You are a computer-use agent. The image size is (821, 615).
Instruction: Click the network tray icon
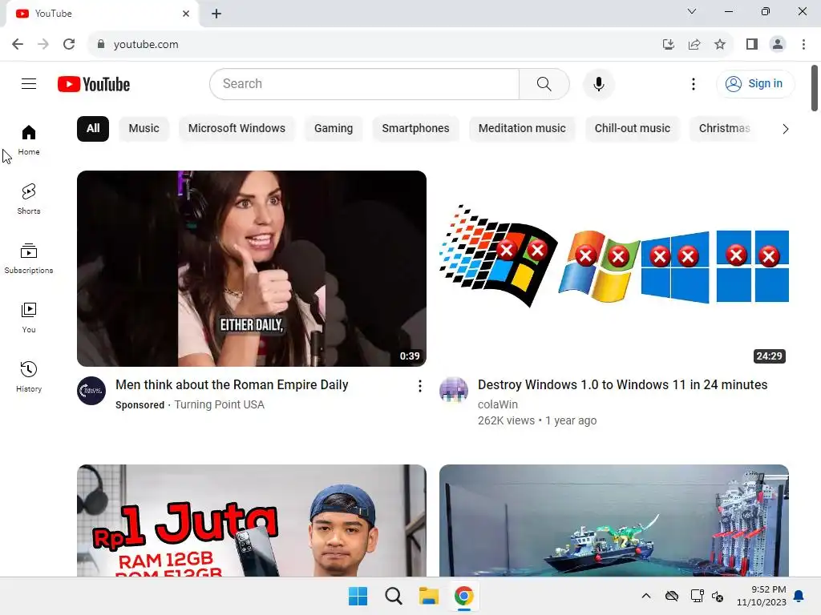697,596
